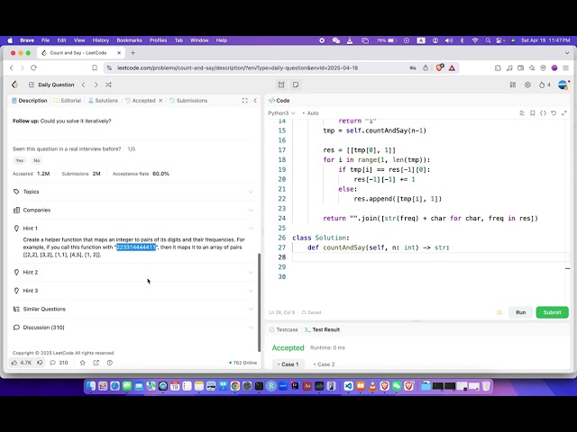Open the Testcase tab
The width and height of the screenshot is (577, 432).
click(283, 329)
